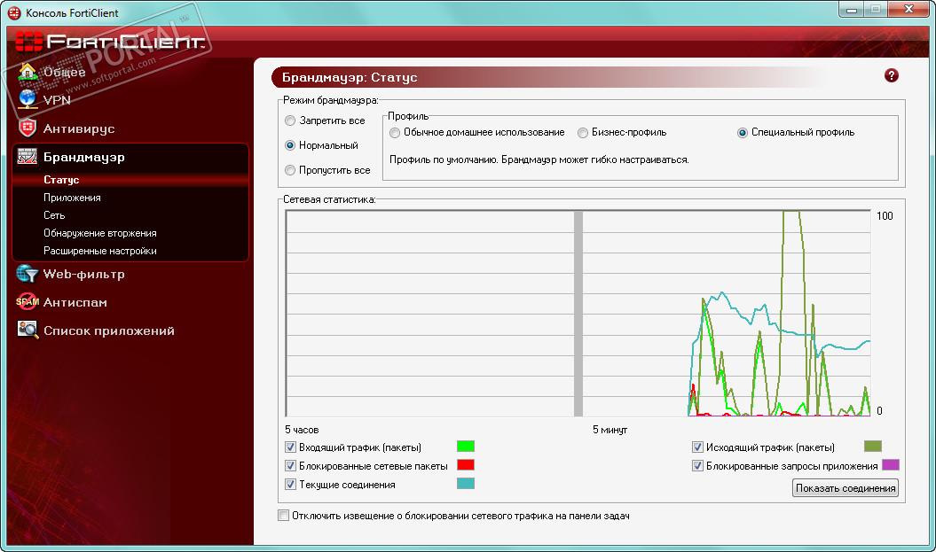Open help with the red question mark
936x552 pixels.
(892, 75)
